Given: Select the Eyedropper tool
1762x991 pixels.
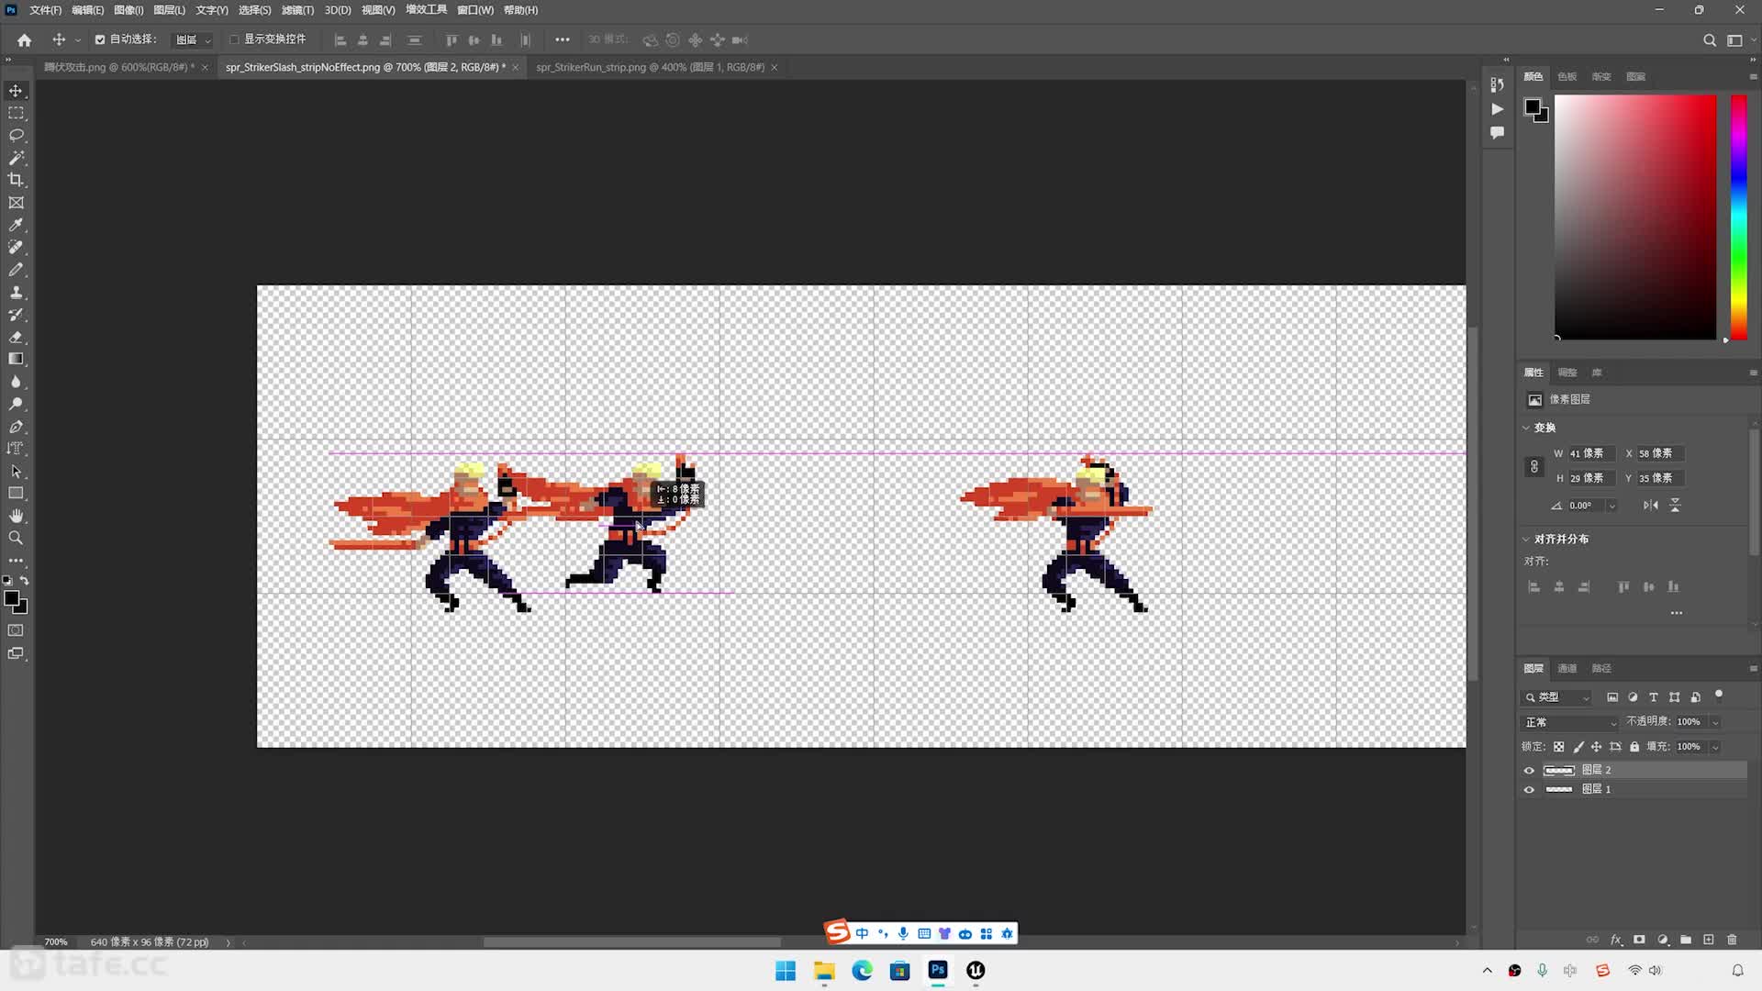Looking at the screenshot, I should tap(16, 225).
